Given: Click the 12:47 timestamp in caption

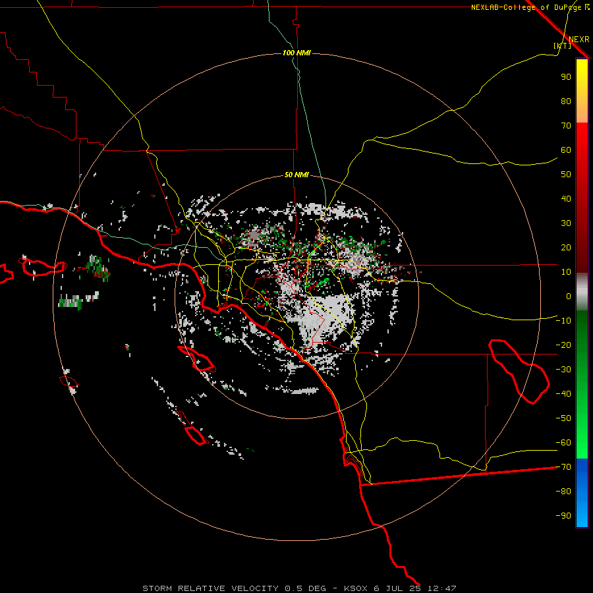Looking at the screenshot, I should pyautogui.click(x=442, y=588).
